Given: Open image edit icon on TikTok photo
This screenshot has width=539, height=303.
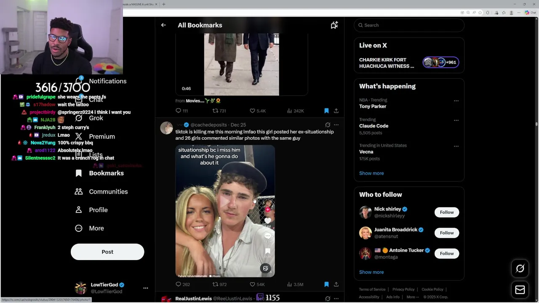Looking at the screenshot, I should point(265,268).
